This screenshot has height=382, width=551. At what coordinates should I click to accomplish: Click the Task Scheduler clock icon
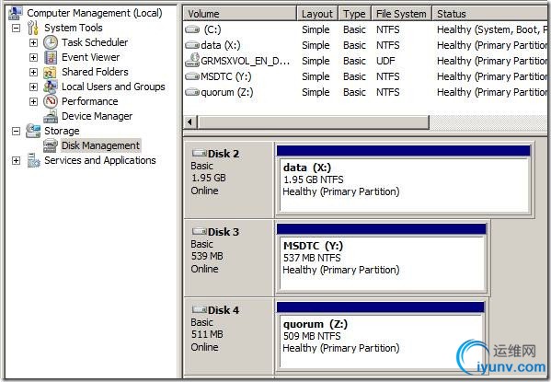(51, 42)
